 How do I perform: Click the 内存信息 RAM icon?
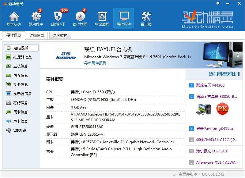click(9, 75)
